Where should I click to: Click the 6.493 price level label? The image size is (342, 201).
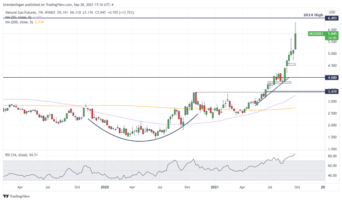point(332,18)
